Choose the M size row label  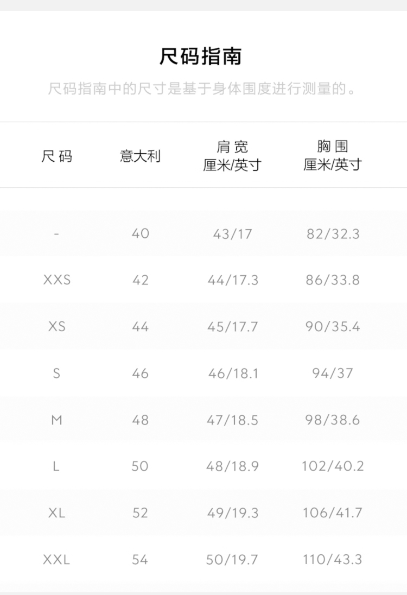[x=56, y=420]
